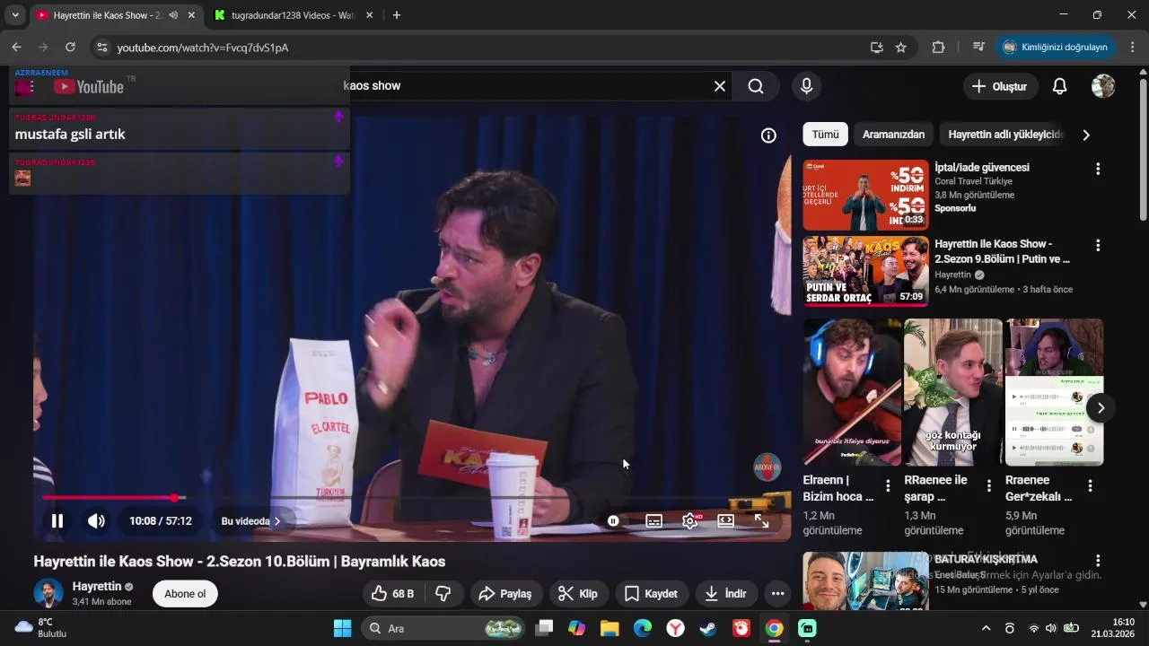Start voice search with microphone
The height and width of the screenshot is (646, 1149).
point(806,86)
